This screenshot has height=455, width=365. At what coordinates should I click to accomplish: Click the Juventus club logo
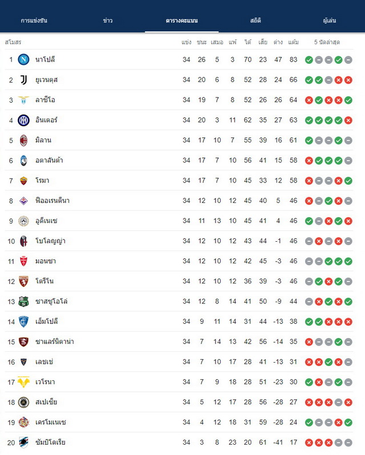[23, 80]
